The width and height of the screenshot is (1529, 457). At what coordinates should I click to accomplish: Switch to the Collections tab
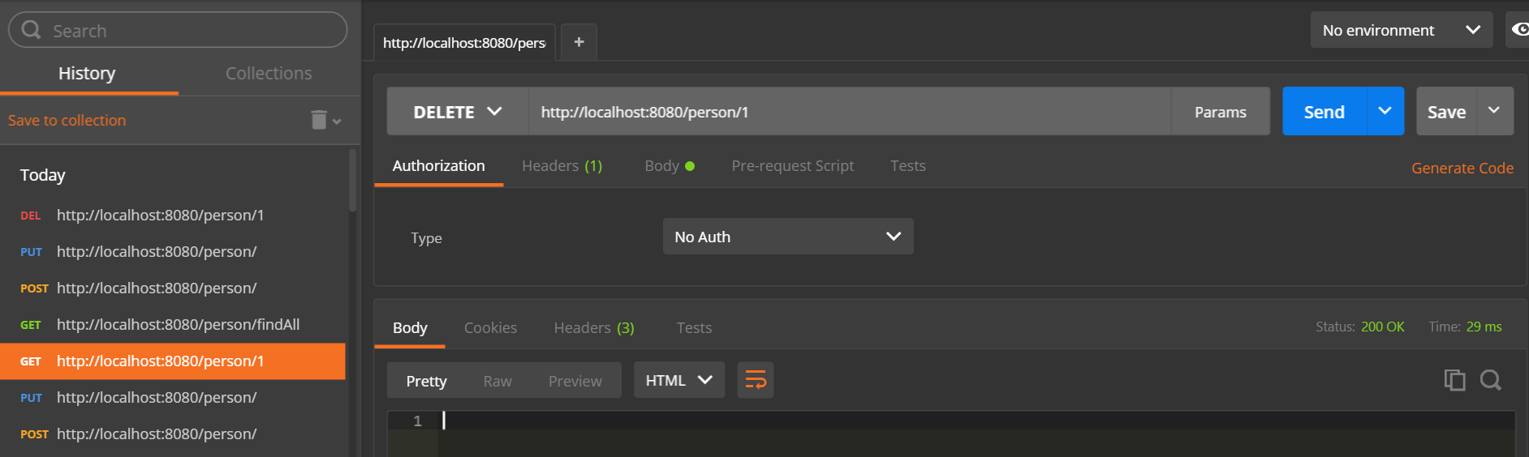click(269, 73)
